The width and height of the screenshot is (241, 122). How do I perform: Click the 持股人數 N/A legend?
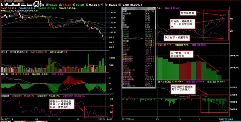tap(199, 45)
